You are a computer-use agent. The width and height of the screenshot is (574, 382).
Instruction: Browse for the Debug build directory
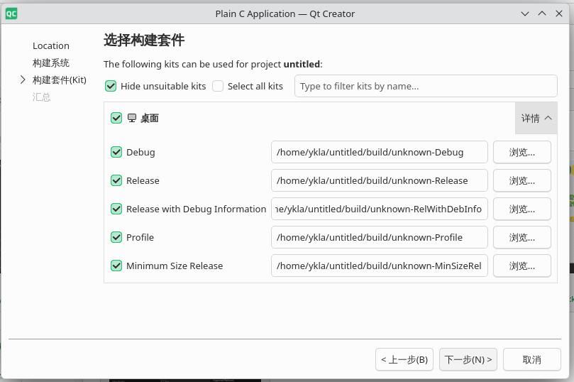coord(522,152)
